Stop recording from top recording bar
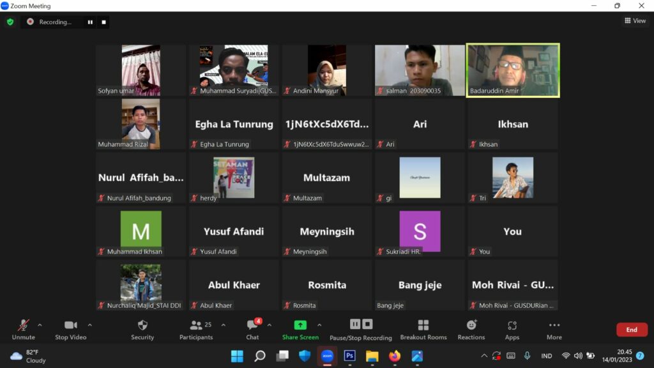The height and width of the screenshot is (368, 654). [x=104, y=22]
